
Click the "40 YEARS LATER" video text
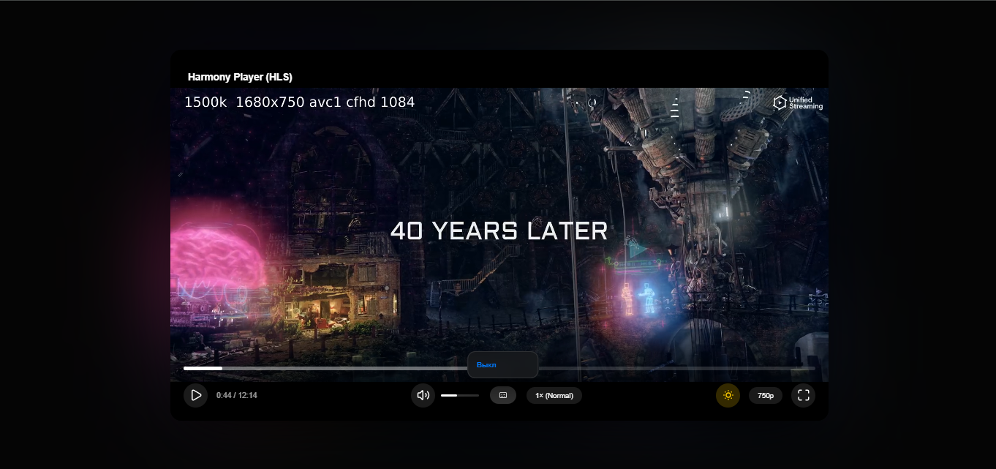pos(499,231)
